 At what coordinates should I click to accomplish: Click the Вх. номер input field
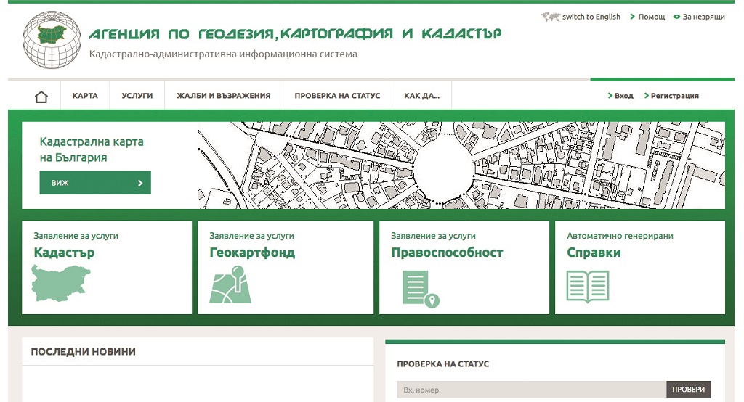tap(531, 390)
